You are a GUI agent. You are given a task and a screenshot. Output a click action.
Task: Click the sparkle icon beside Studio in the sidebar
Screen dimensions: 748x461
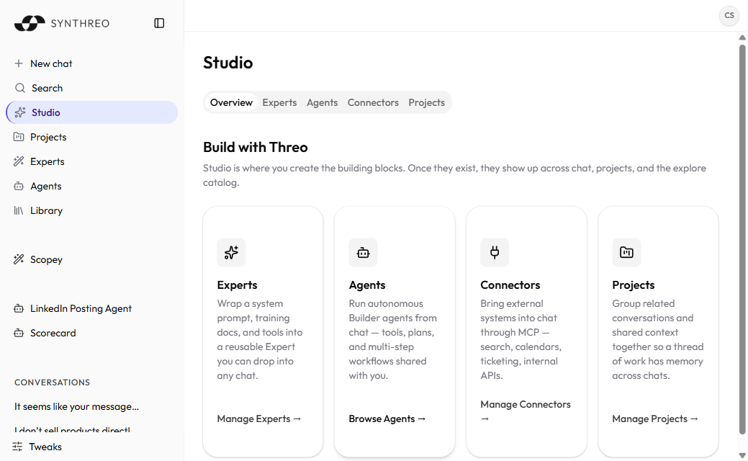click(x=19, y=112)
